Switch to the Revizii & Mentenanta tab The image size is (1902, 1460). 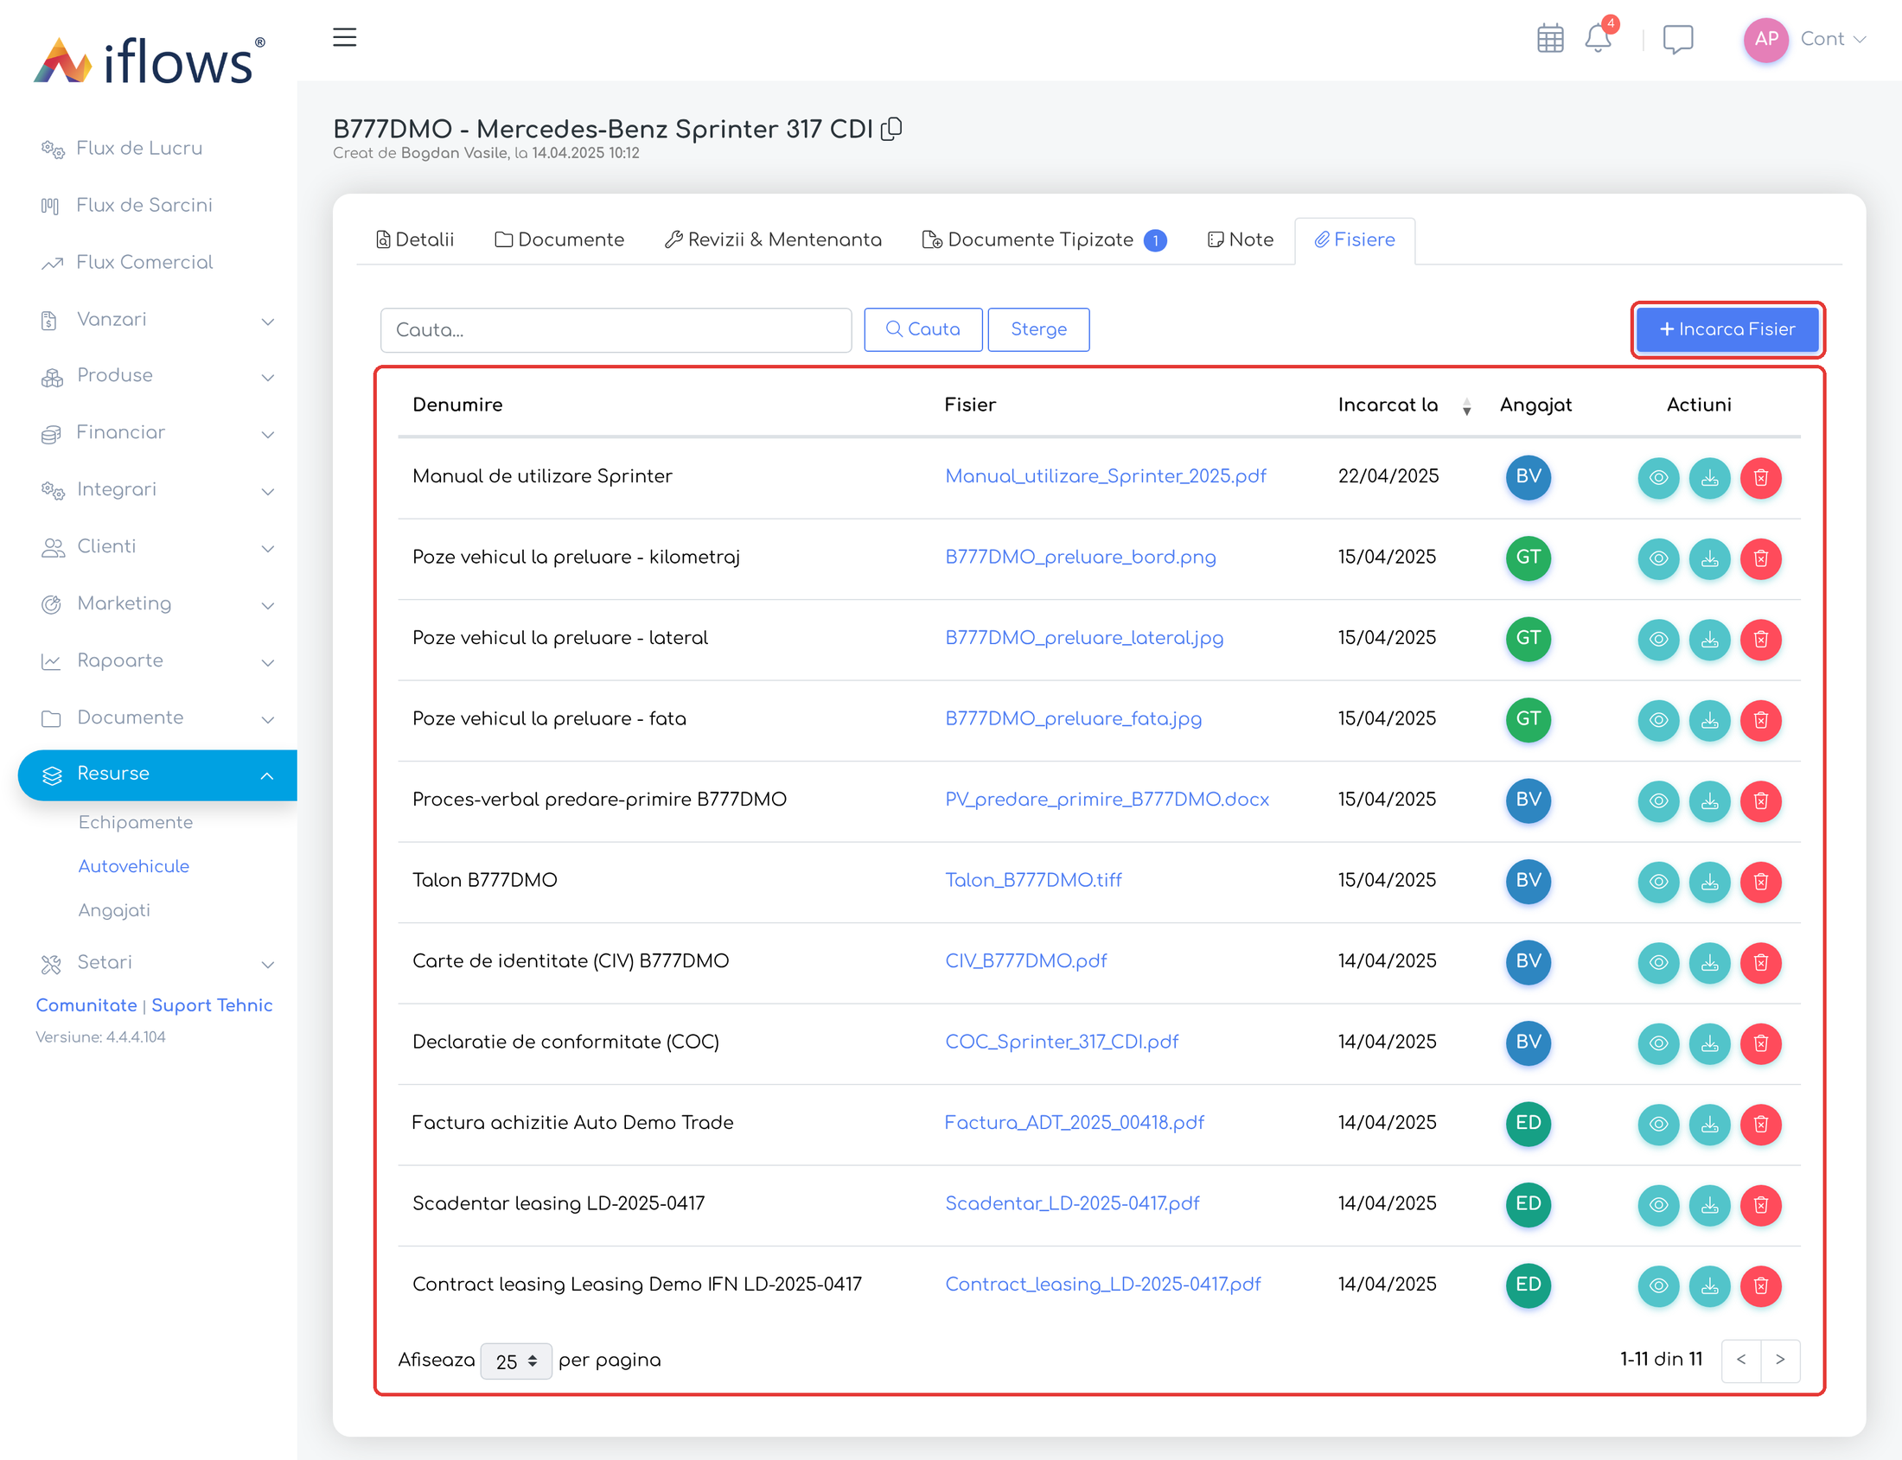pyautogui.click(x=773, y=239)
